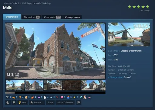Click the 4 Change Notes link
The height and width of the screenshot is (110, 155).
[x=116, y=77]
